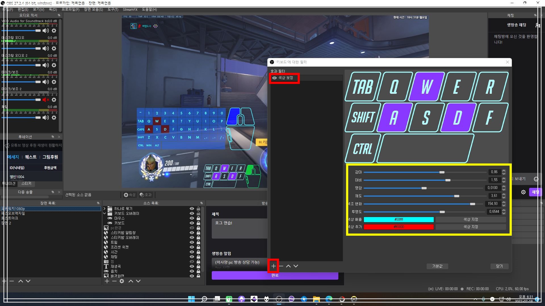Open the 도구(T) menu
Viewport: 545px width, 306px height.
click(x=113, y=9)
